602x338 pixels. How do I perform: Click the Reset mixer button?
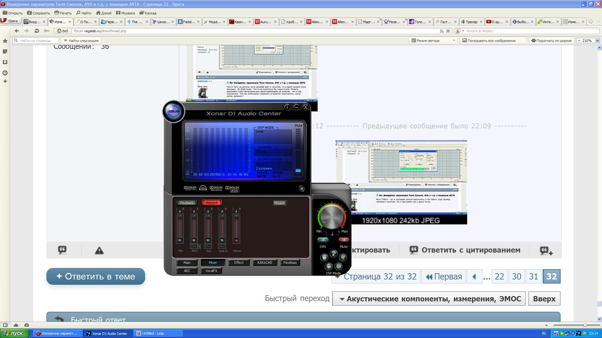[280, 203]
